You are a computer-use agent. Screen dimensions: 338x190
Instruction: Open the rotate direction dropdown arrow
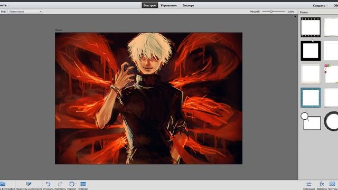click(x=76, y=184)
